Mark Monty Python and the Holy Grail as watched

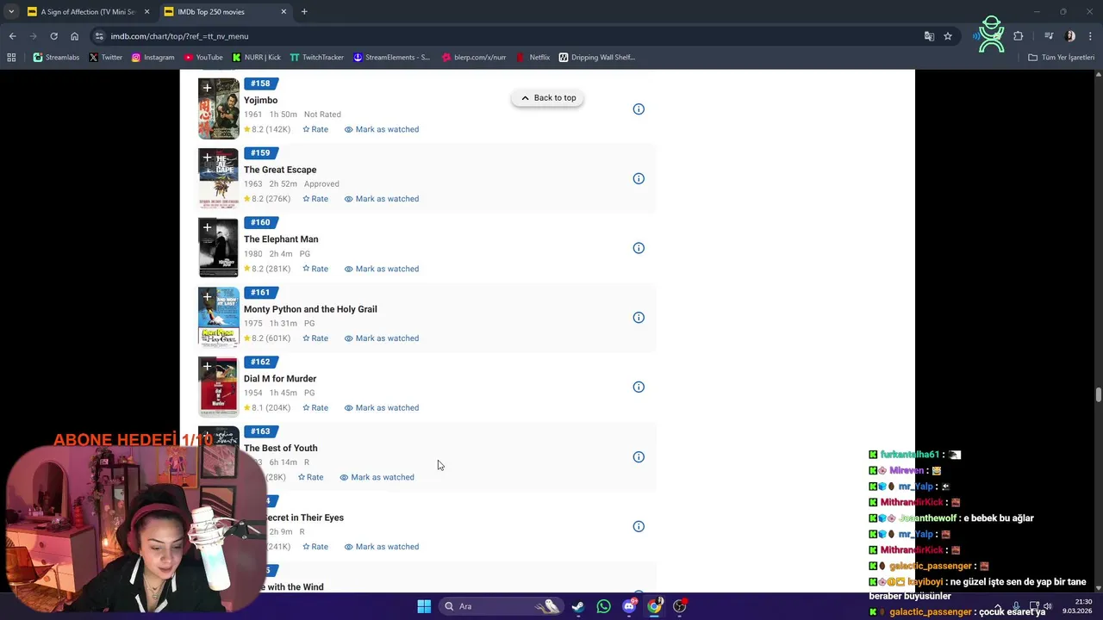click(x=382, y=338)
